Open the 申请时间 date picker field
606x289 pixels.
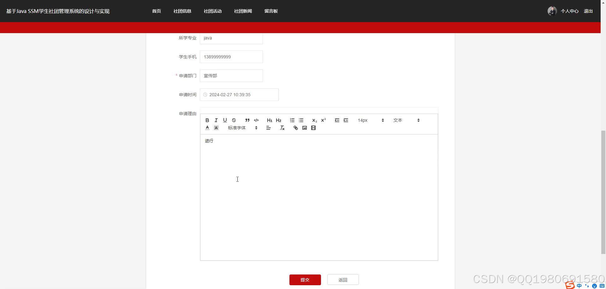click(x=239, y=95)
